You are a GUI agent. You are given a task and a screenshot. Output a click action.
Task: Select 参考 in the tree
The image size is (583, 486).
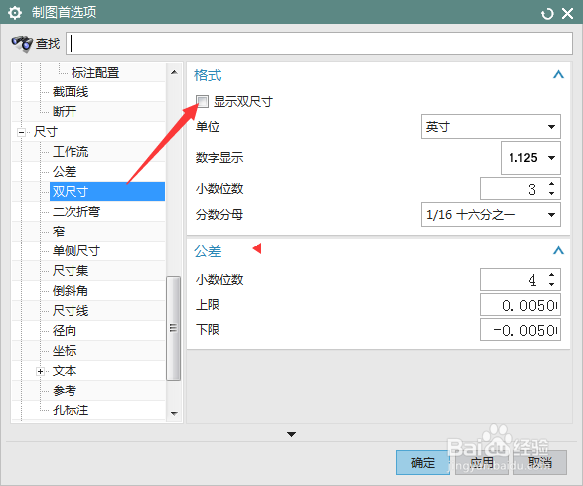pos(65,391)
